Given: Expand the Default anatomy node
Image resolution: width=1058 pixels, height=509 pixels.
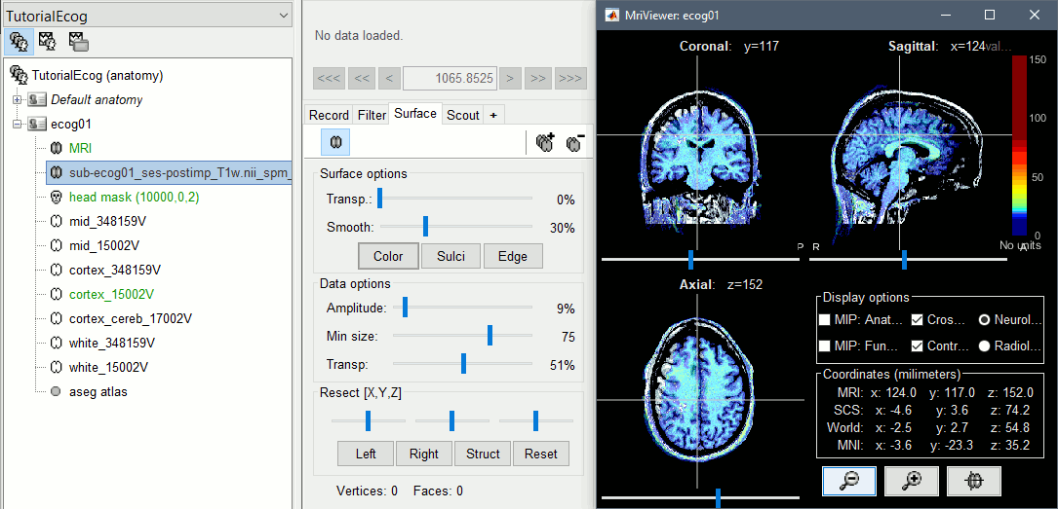Looking at the screenshot, I should [17, 99].
